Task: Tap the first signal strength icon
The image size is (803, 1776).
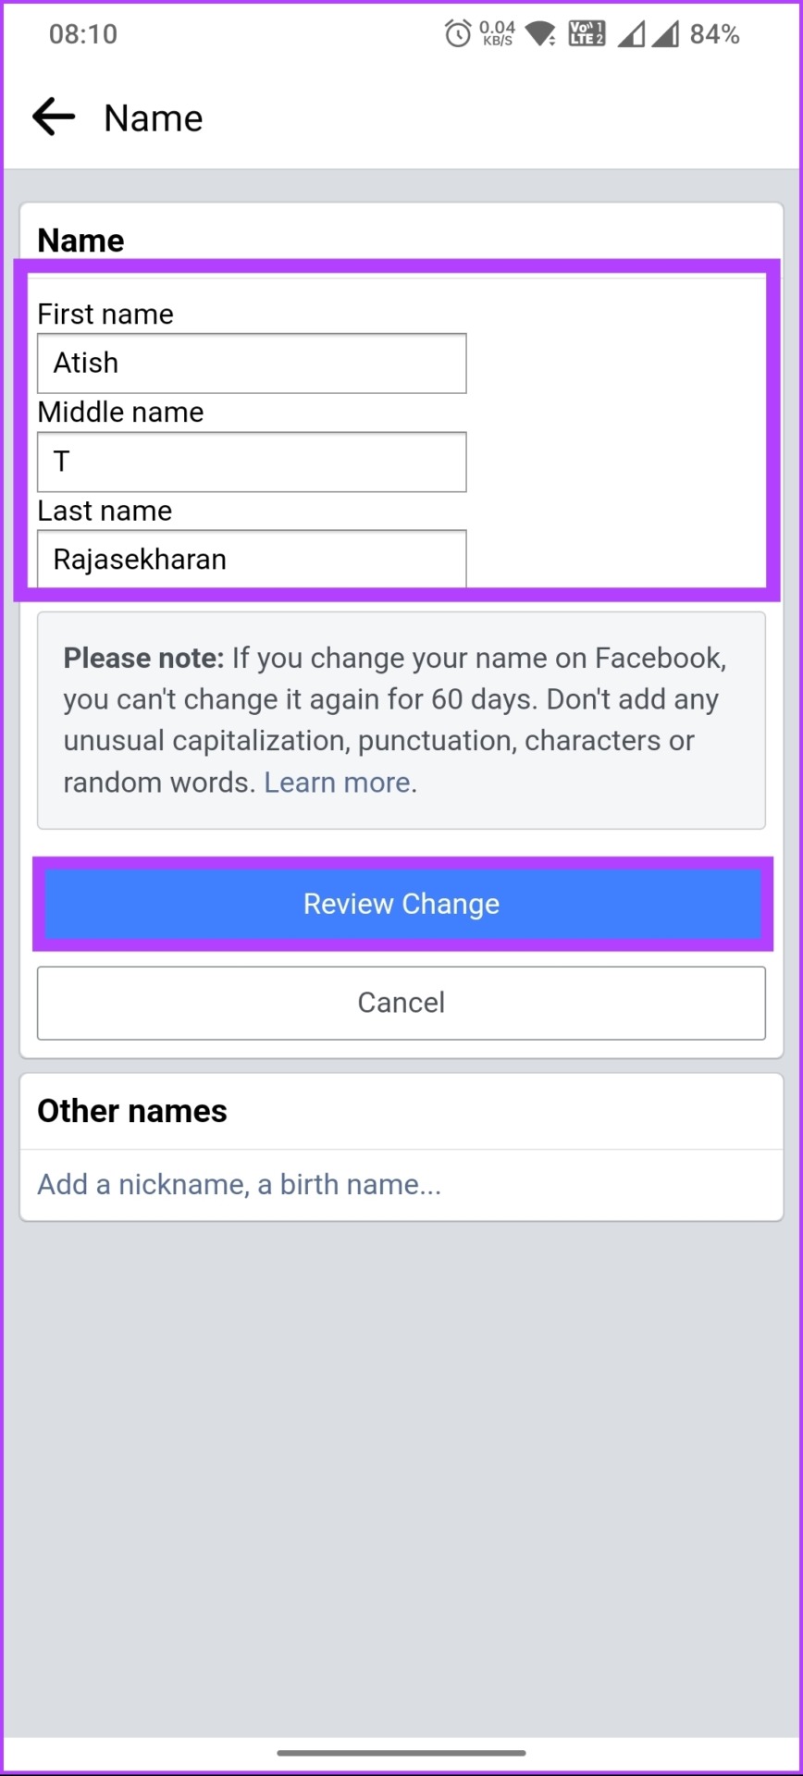Action: 631,34
